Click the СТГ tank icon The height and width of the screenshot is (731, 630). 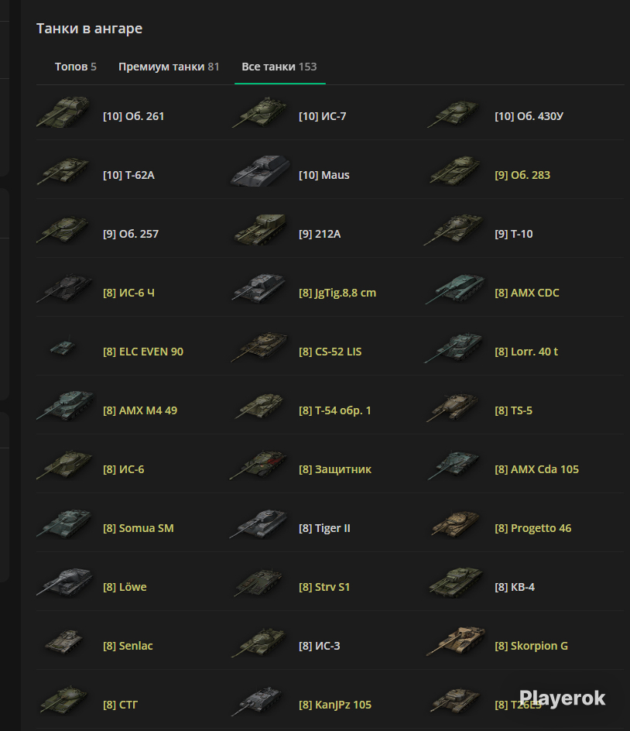[64, 700]
